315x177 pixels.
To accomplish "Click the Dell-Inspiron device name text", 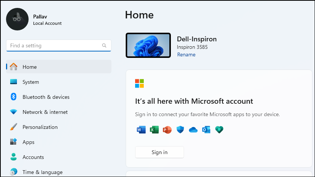I will coord(197,39).
